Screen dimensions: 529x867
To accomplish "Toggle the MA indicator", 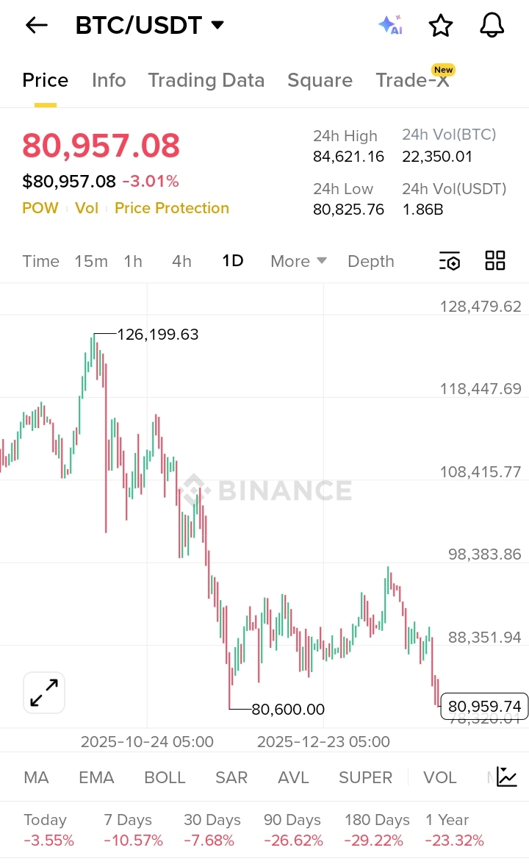I will point(36,777).
